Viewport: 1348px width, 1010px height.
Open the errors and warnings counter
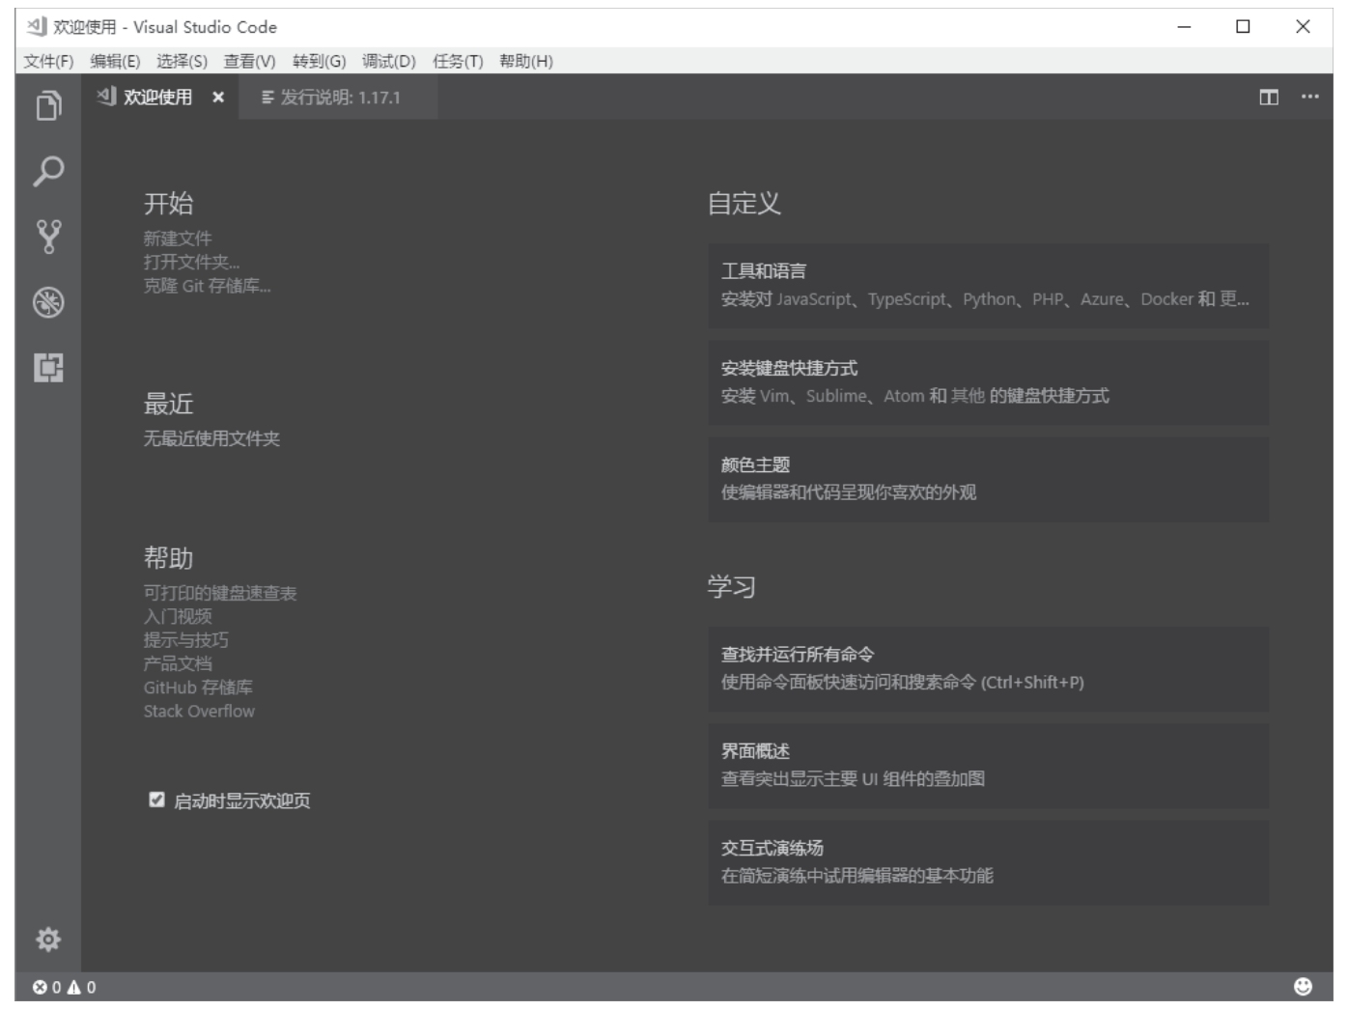(65, 987)
